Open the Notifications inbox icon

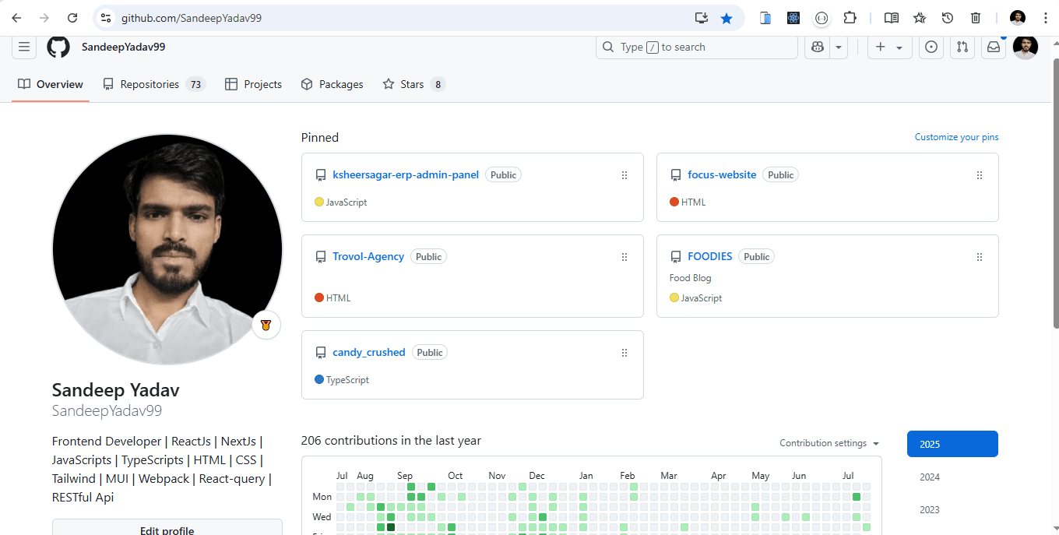[994, 47]
